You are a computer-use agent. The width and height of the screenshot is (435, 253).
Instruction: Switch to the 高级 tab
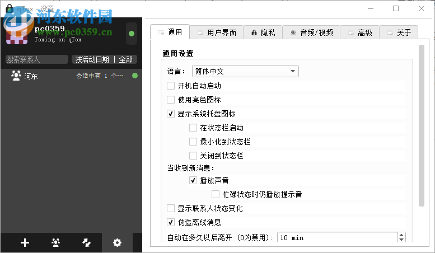(360, 32)
